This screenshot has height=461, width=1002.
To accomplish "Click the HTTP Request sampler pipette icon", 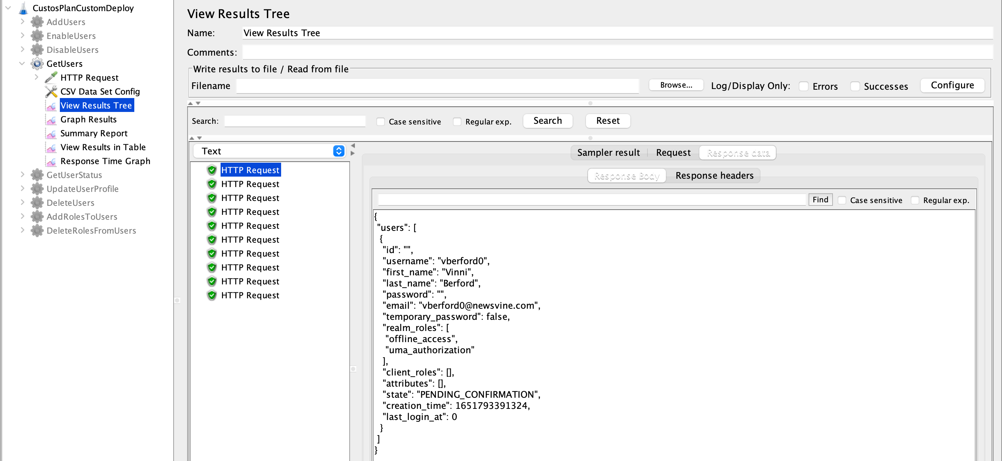I will point(51,77).
